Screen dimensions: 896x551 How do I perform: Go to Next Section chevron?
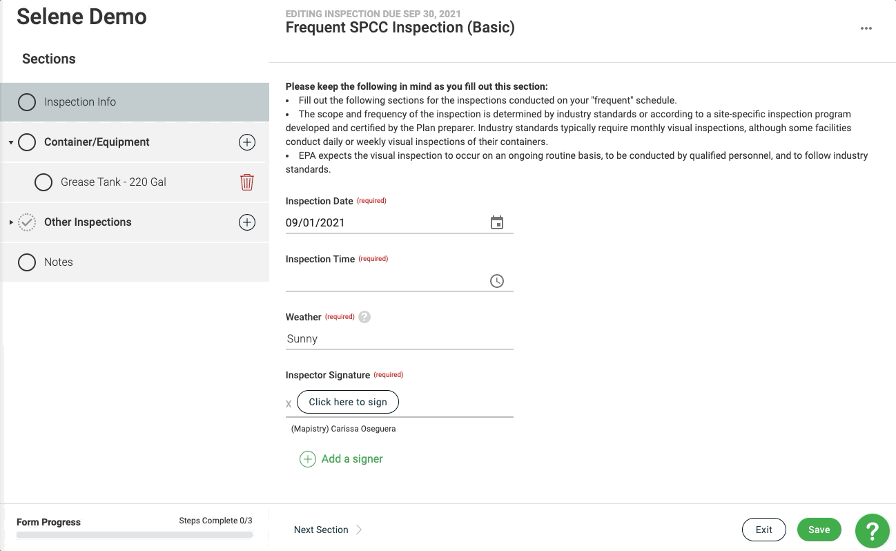359,530
